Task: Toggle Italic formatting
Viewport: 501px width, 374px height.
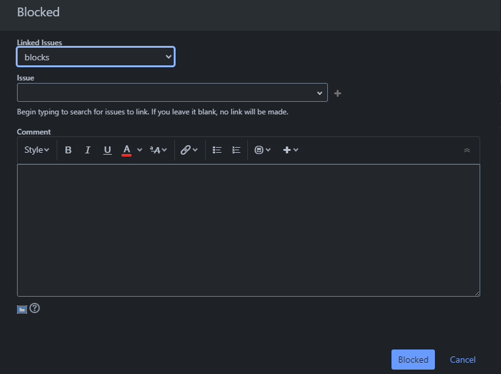Action: click(87, 150)
